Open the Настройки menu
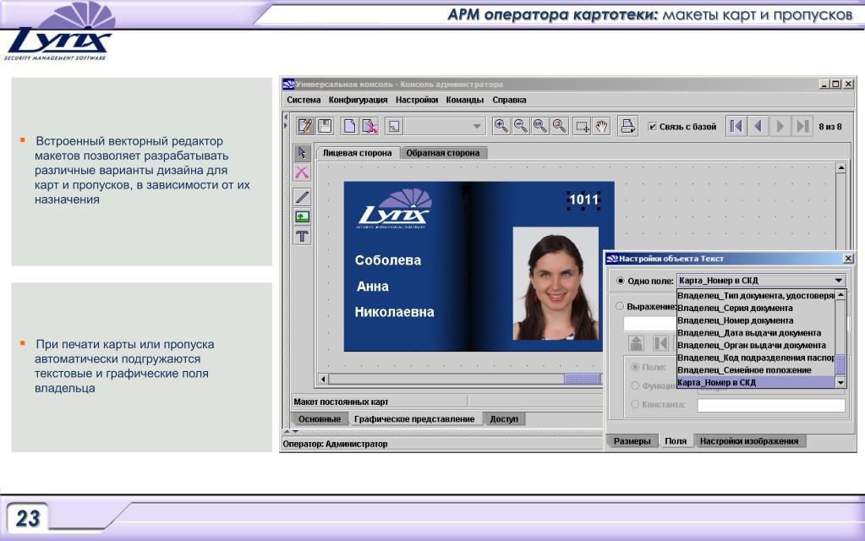Screen dimensions: 865x541 (417, 100)
